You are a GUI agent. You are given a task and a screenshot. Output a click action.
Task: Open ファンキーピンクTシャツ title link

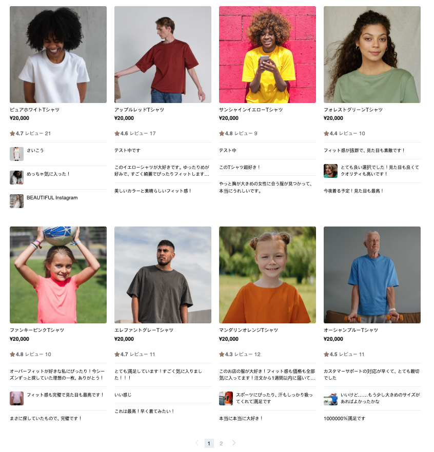37,330
